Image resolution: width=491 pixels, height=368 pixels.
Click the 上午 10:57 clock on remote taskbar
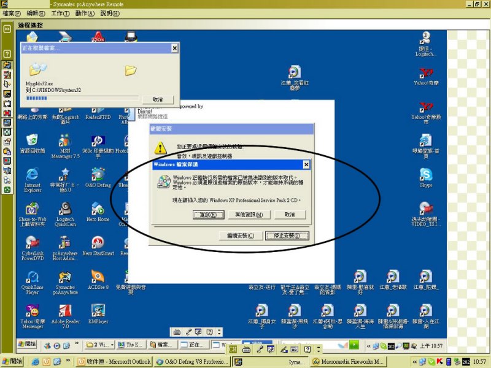[x=431, y=346]
